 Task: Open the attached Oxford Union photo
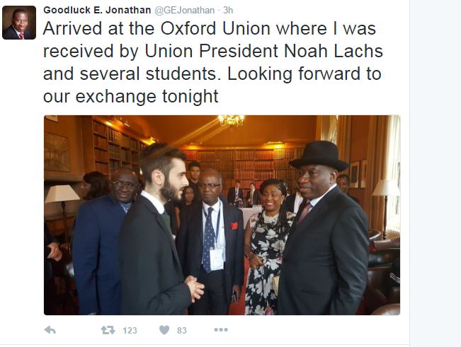[x=222, y=215]
